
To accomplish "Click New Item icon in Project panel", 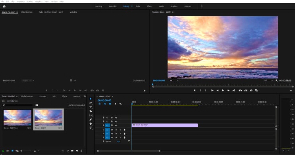I will pos(77,151).
